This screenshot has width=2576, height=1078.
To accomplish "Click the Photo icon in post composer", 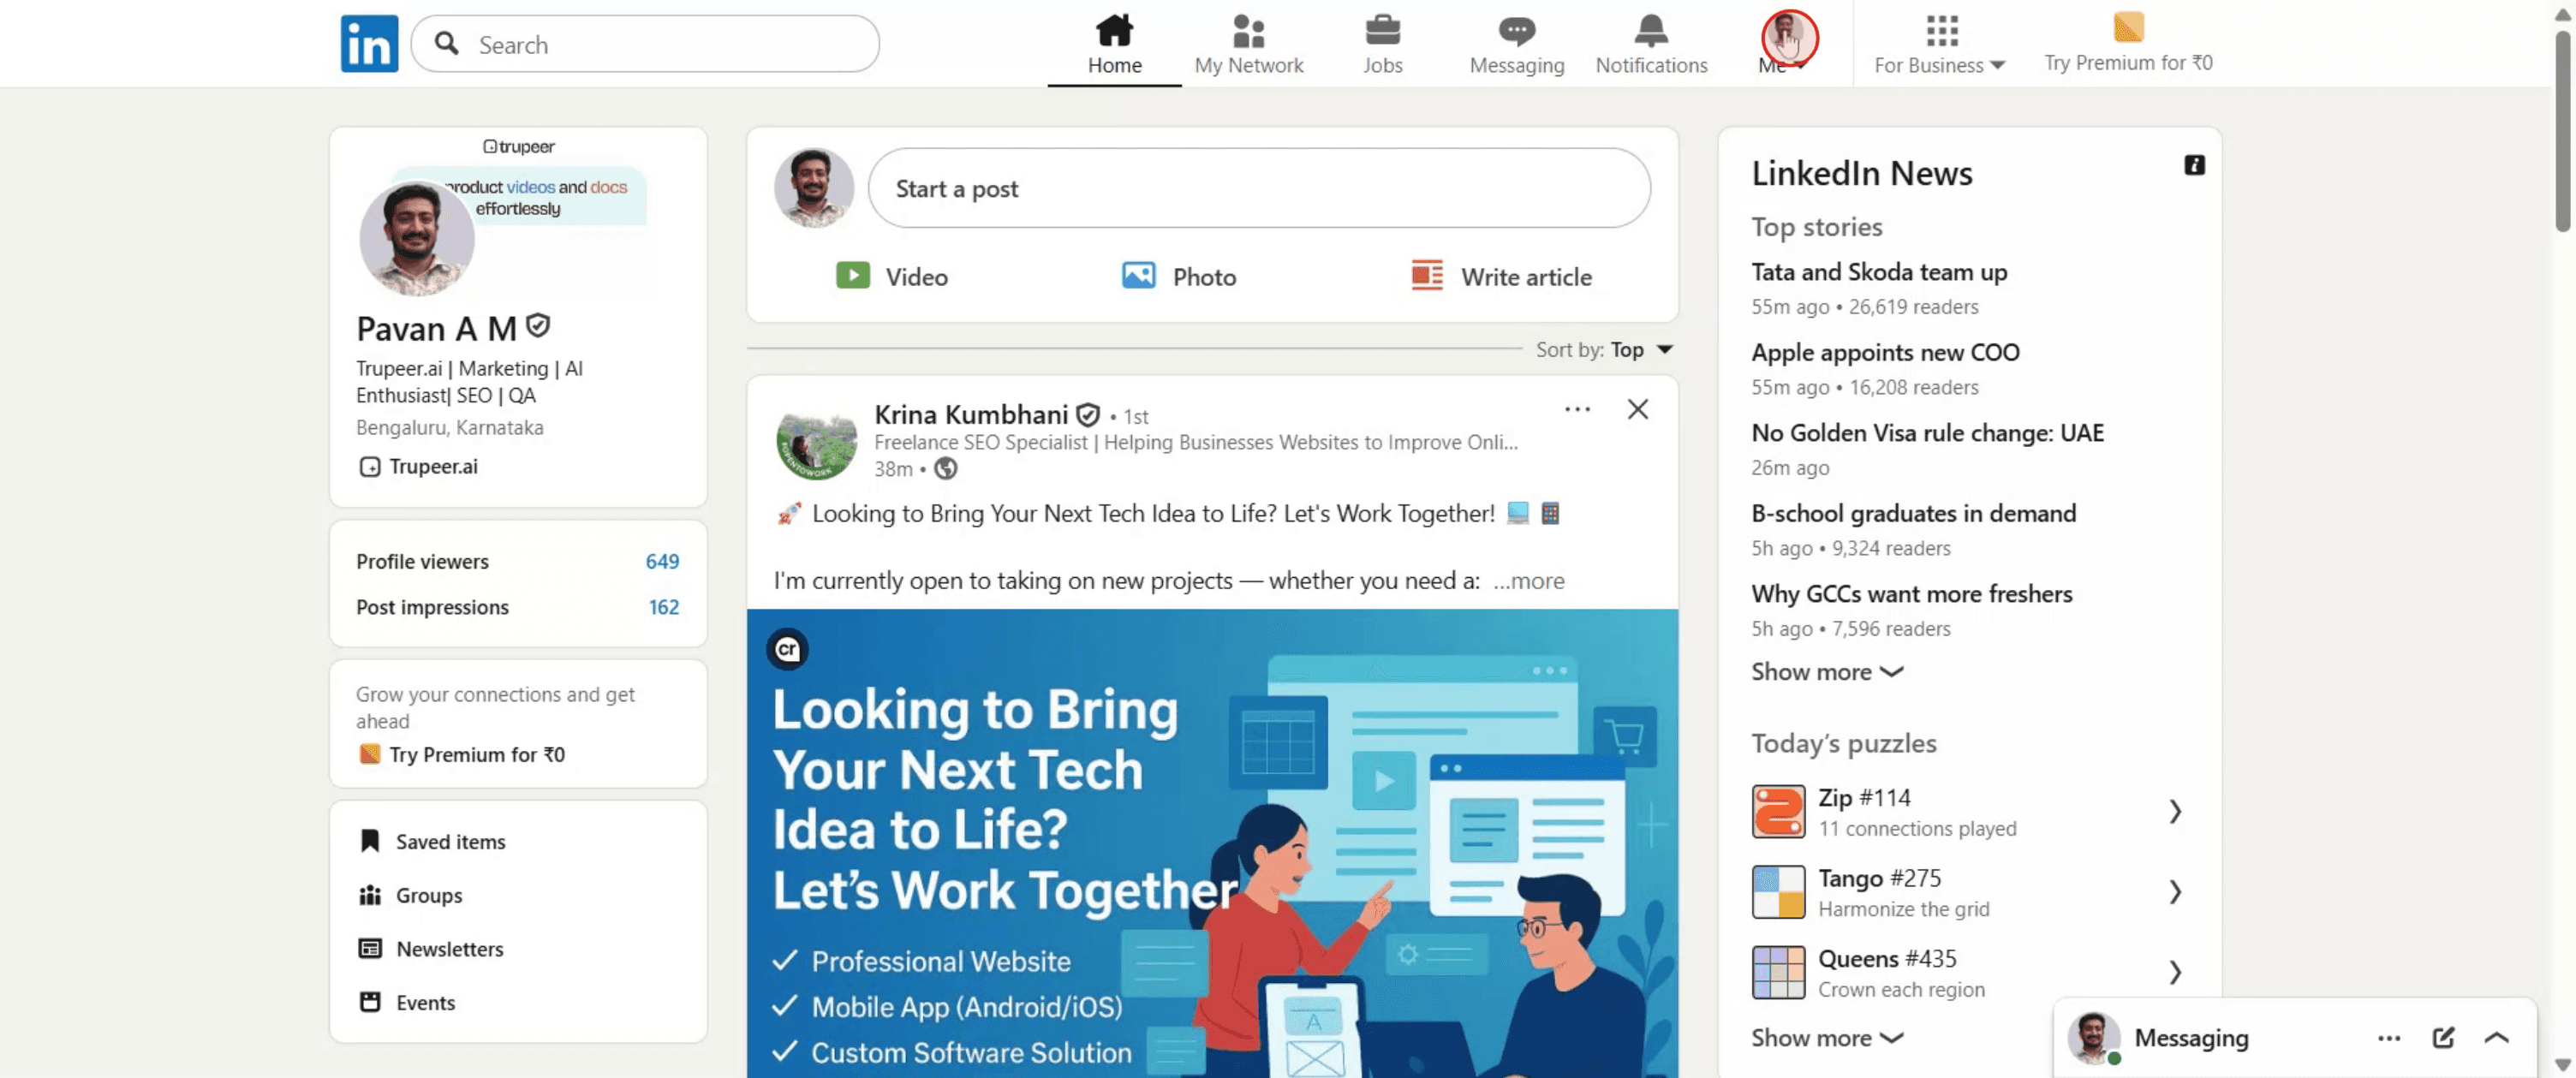I will [1138, 275].
